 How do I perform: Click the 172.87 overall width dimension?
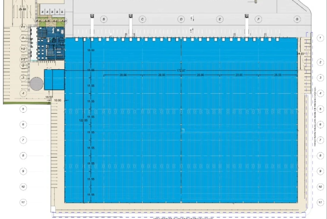(x=181, y=70)
